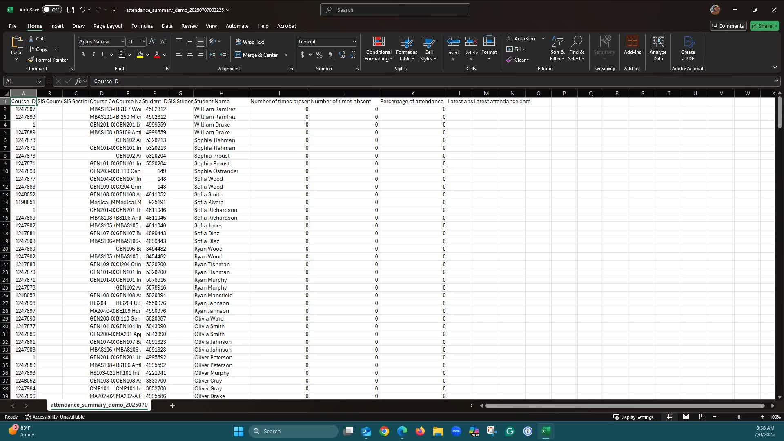Image resolution: width=784 pixels, height=441 pixels.
Task: Open the Fill dropdown
Action: 516,49
